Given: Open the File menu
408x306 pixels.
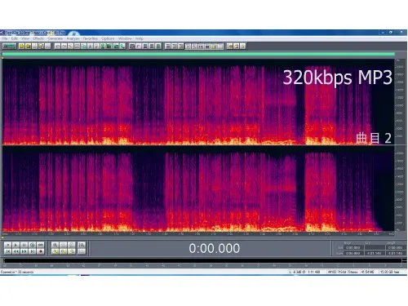Looking at the screenshot, I should [5, 38].
